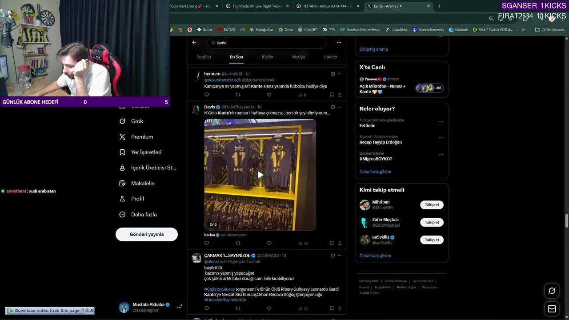Open Grok action on hemrem's post
Screen dimensions: 569x320
333,74
